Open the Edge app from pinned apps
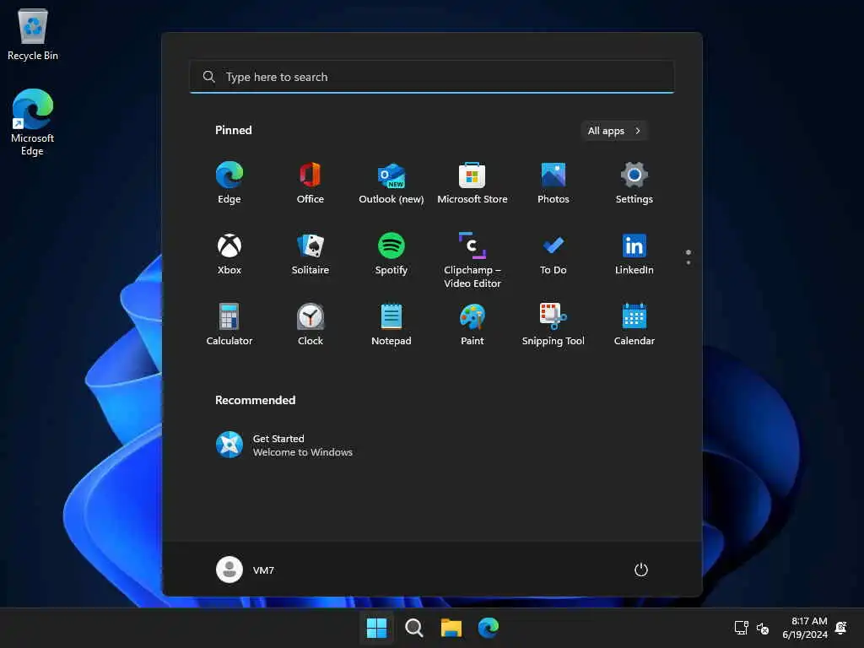 pyautogui.click(x=229, y=183)
